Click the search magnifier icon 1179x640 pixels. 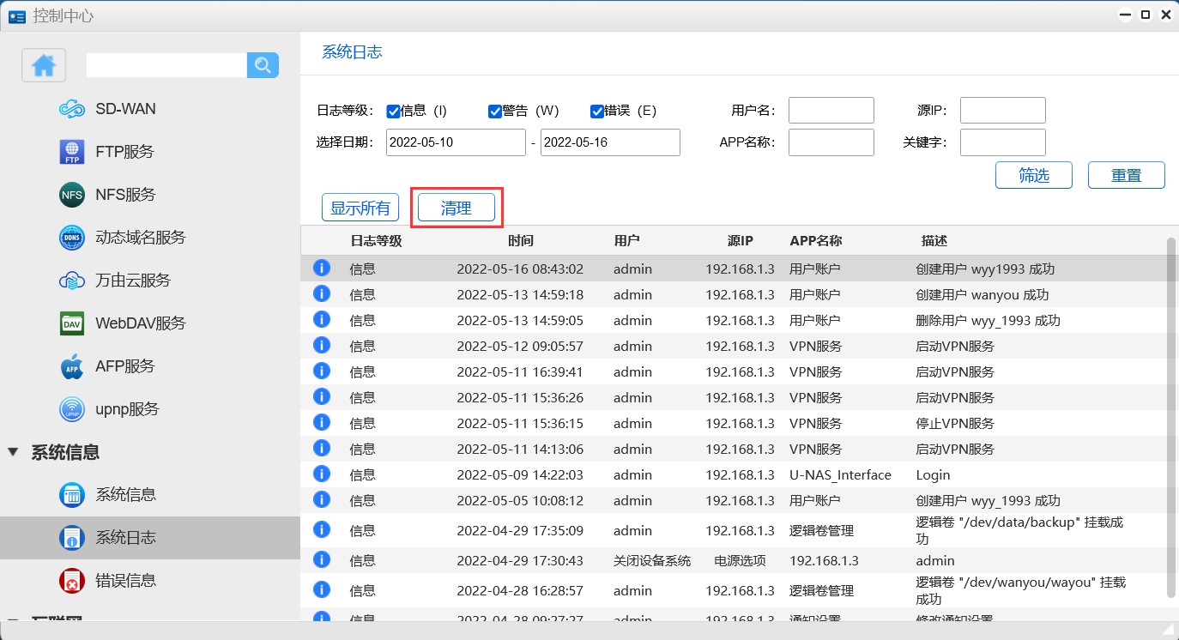(x=263, y=65)
